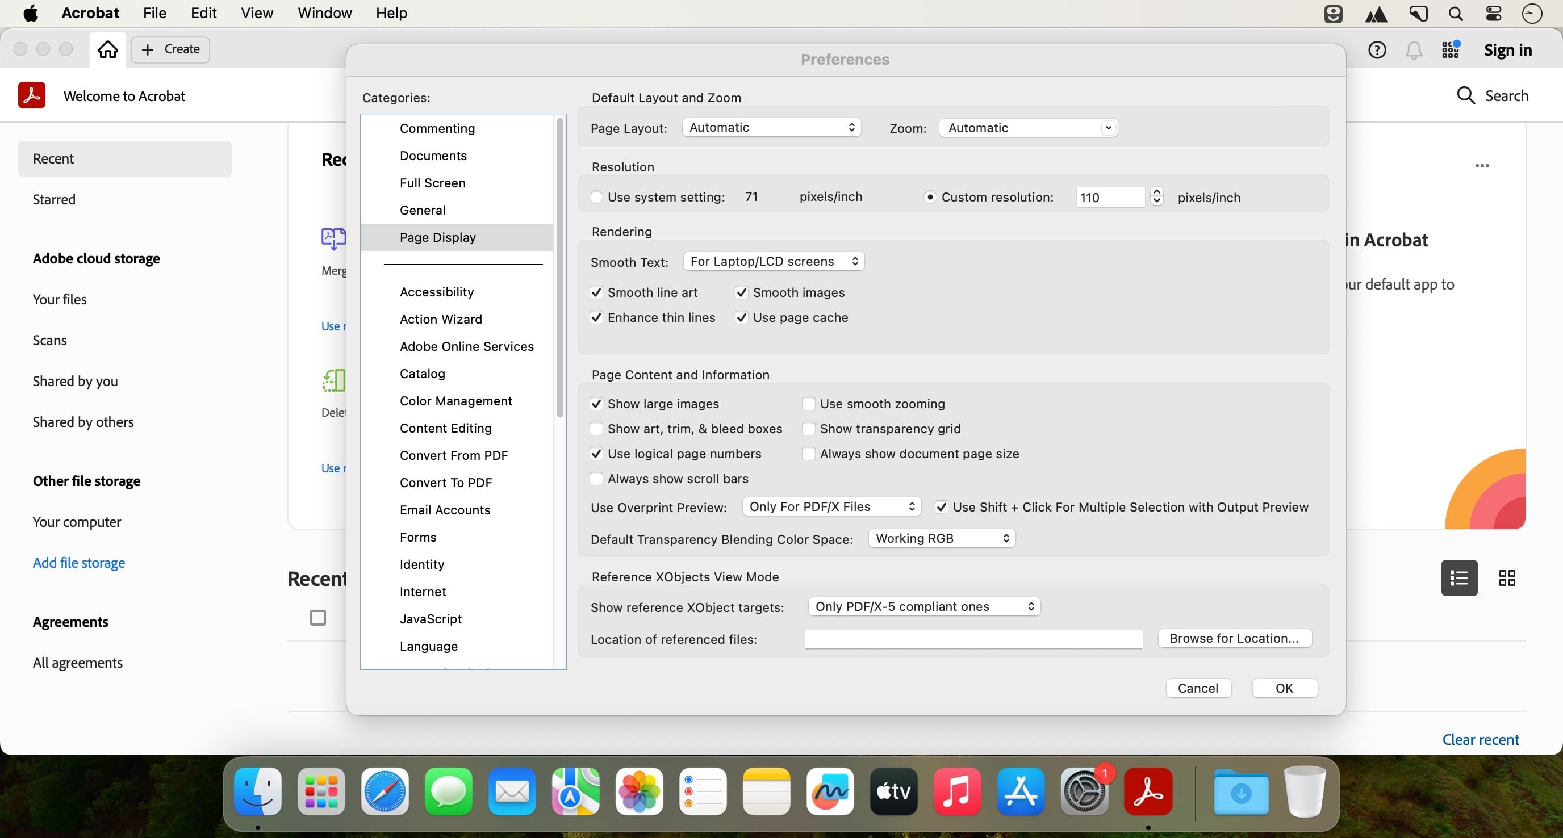Screen dimensions: 1563x838
Task: Open System Settings from the Dock
Action: [x=1084, y=791]
